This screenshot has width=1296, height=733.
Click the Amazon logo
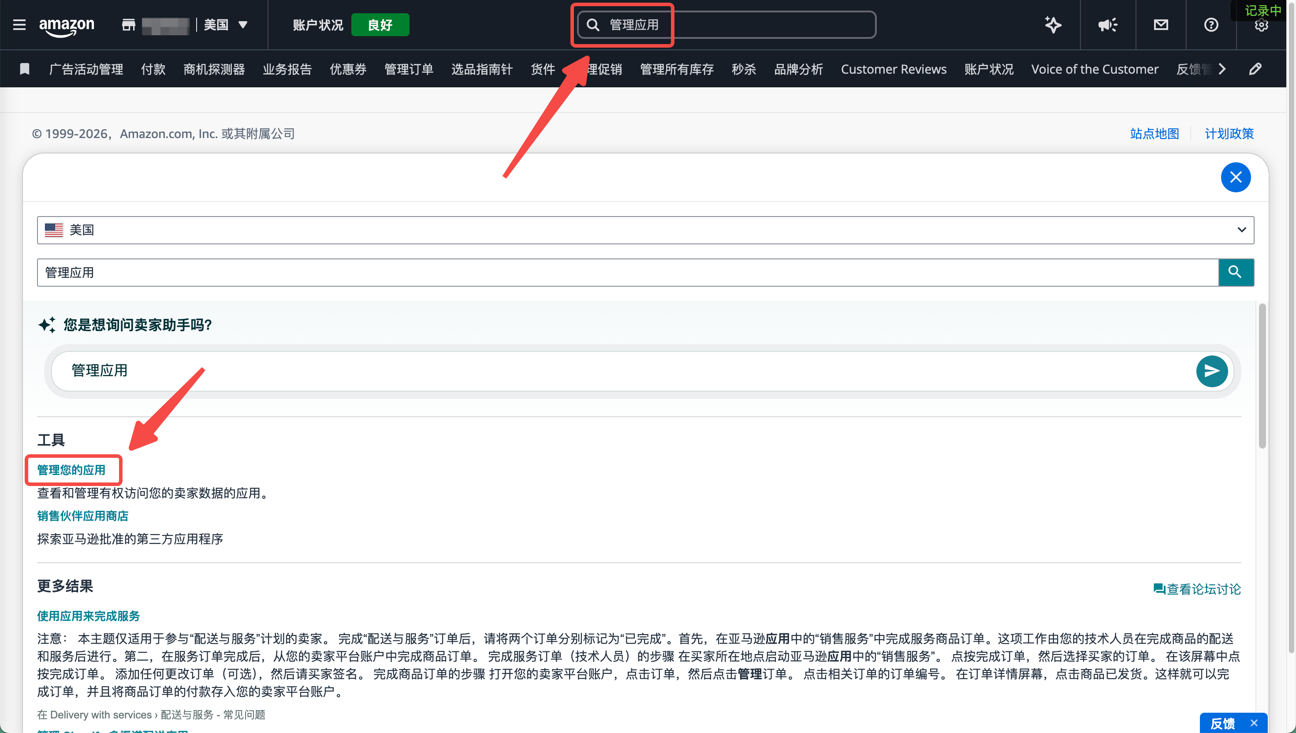[x=67, y=26]
